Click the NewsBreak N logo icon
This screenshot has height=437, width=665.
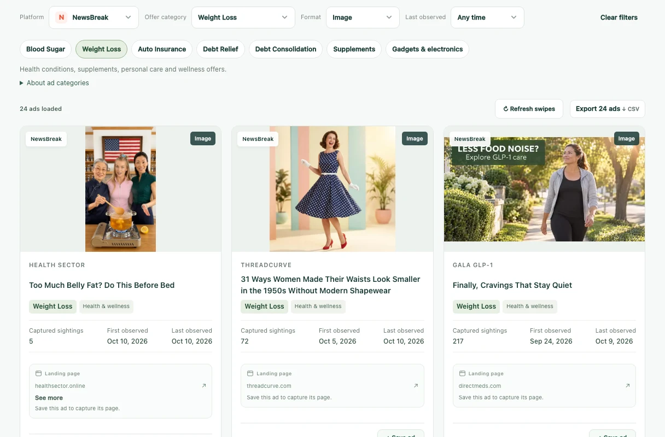[x=61, y=17]
